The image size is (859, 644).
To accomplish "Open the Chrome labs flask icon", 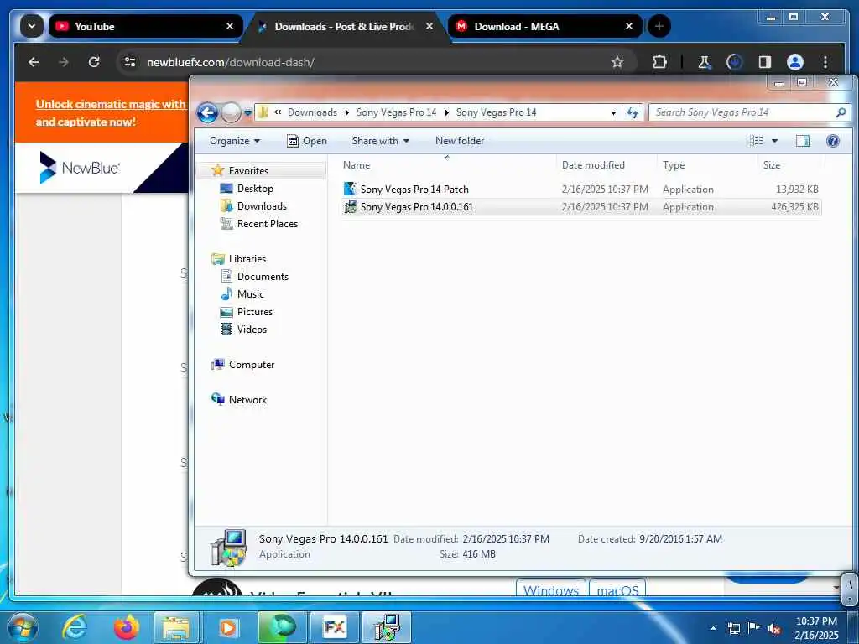I will point(705,62).
